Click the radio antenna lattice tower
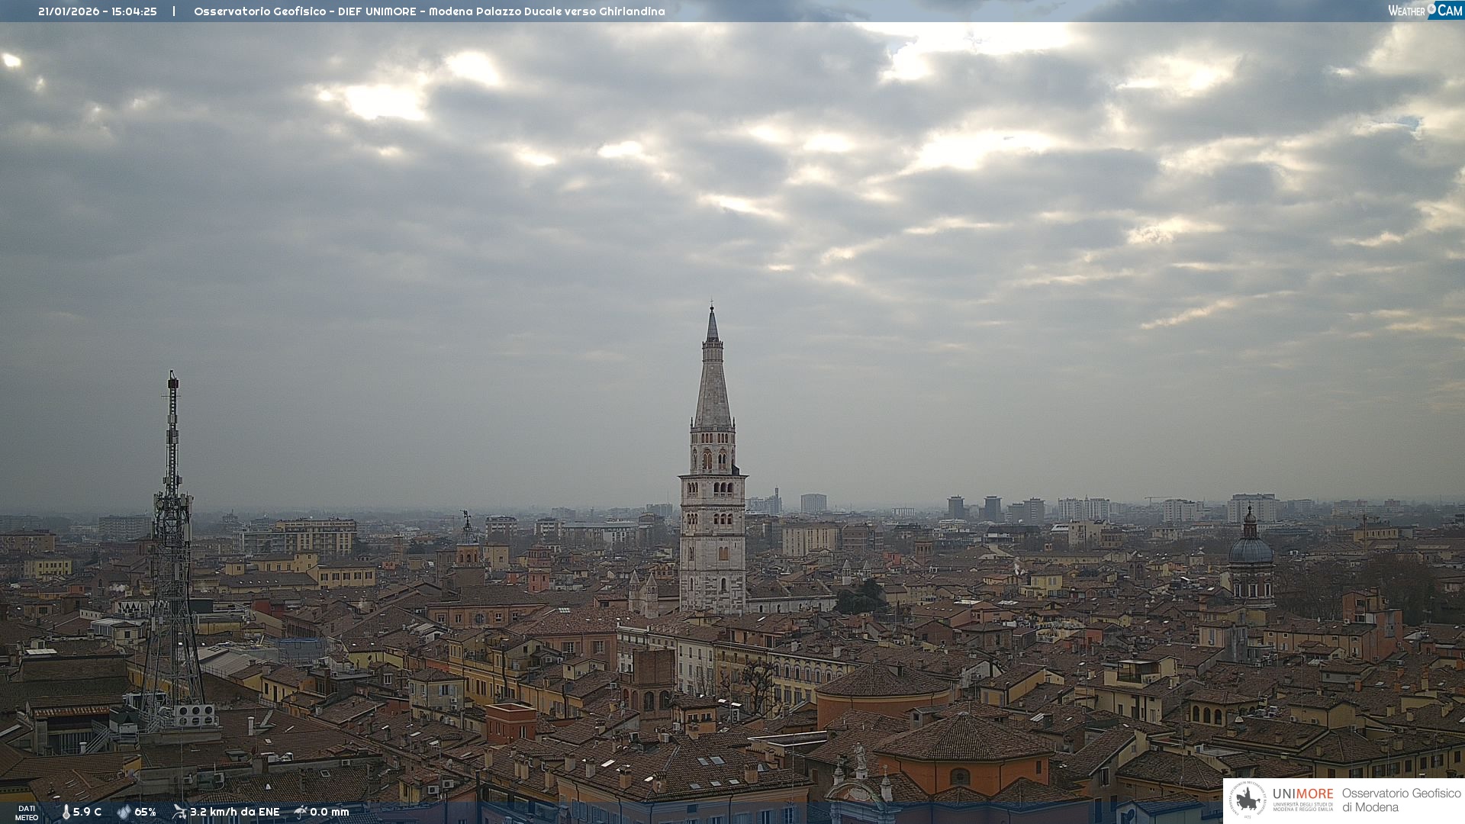 pyautogui.click(x=172, y=534)
